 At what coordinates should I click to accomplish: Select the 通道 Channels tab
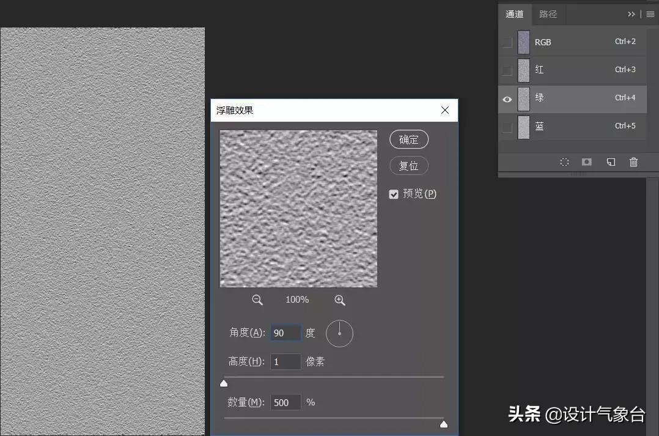(515, 14)
